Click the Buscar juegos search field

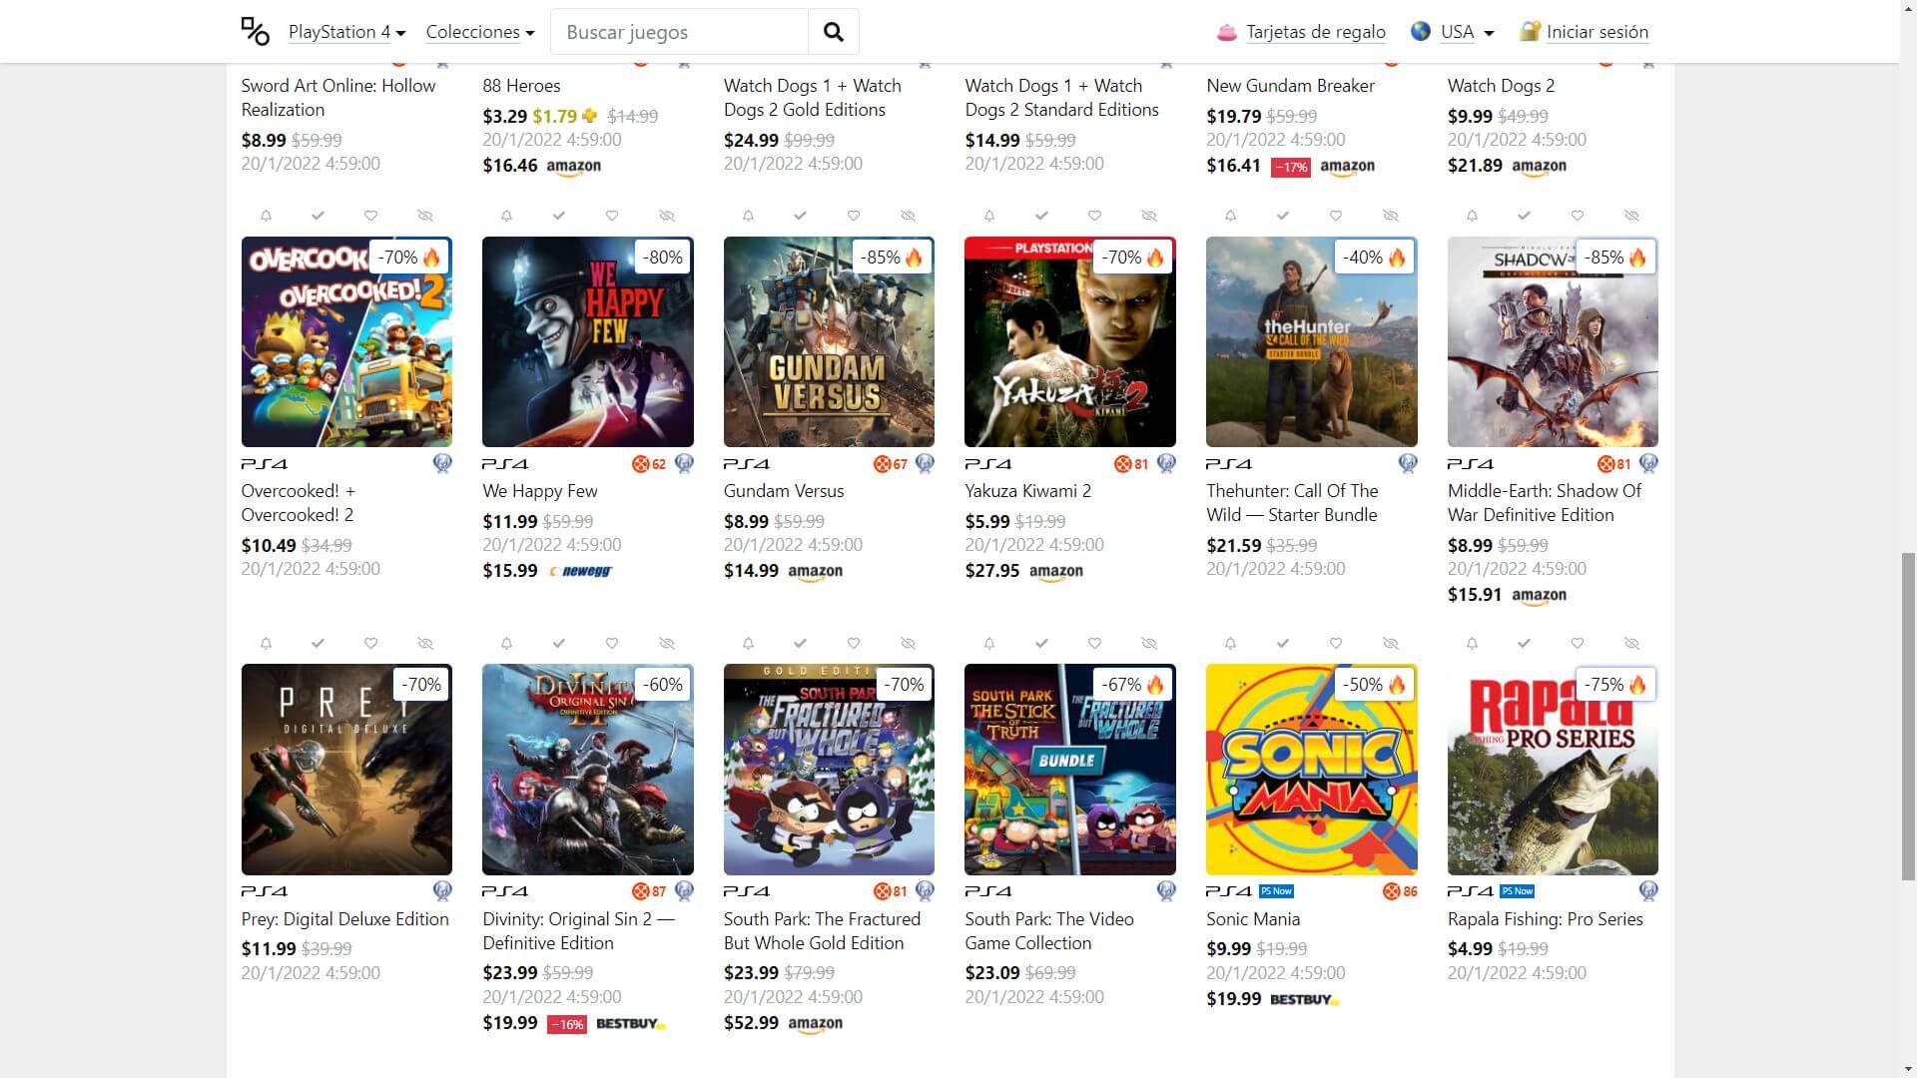[679, 32]
